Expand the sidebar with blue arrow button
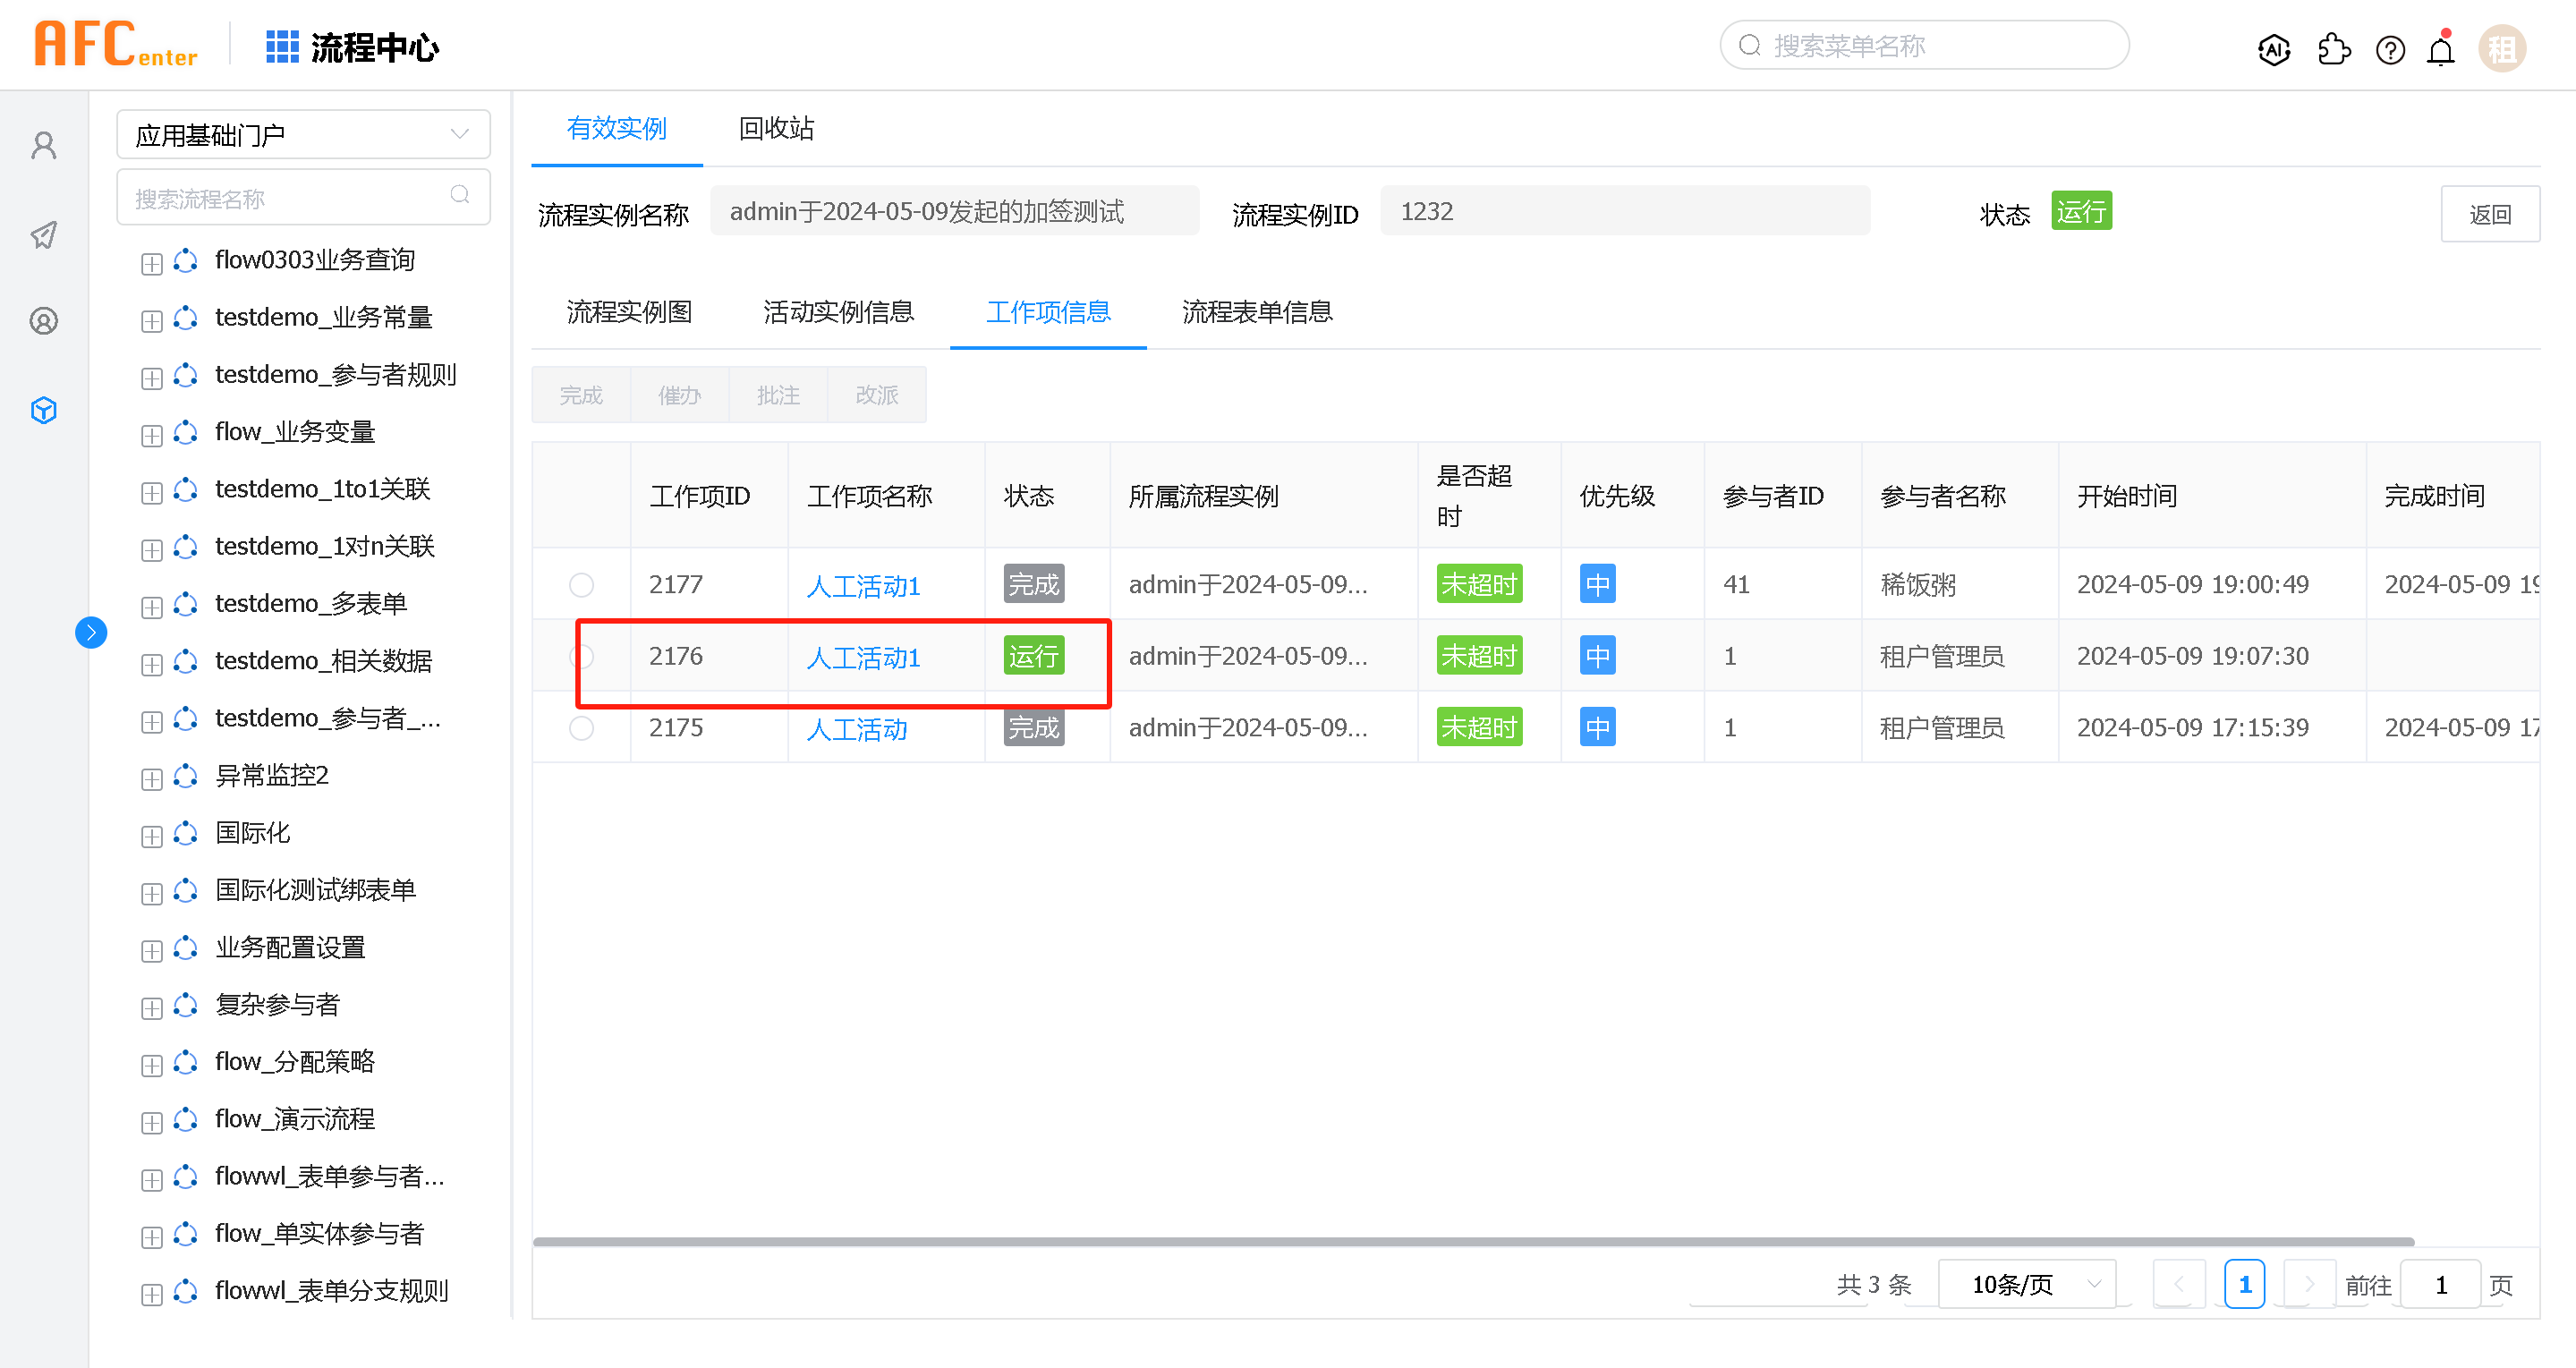The height and width of the screenshot is (1368, 2576). (x=91, y=632)
